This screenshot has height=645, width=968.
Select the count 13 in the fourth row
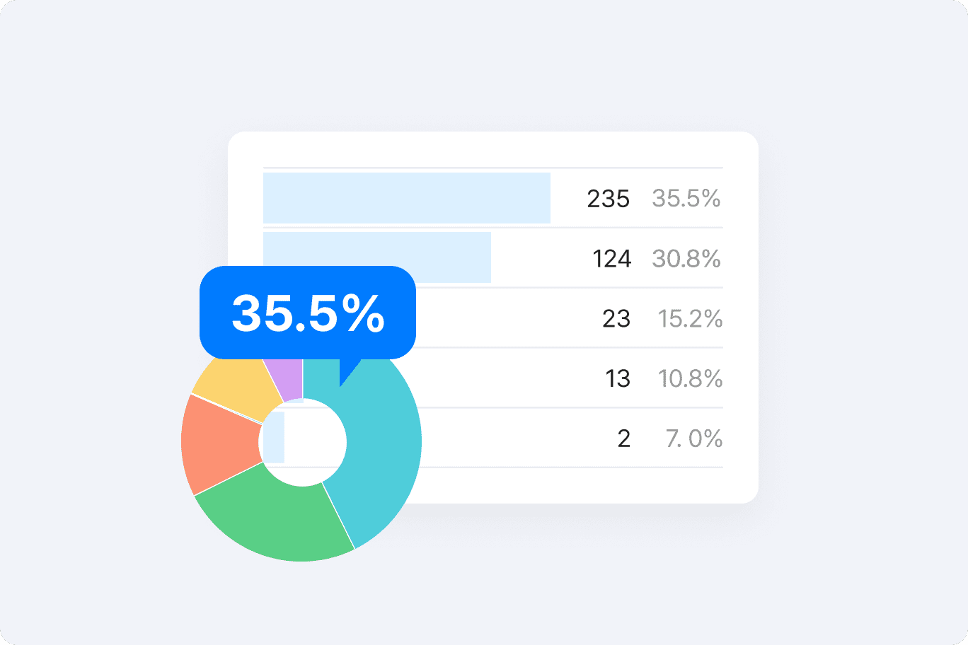coord(617,379)
